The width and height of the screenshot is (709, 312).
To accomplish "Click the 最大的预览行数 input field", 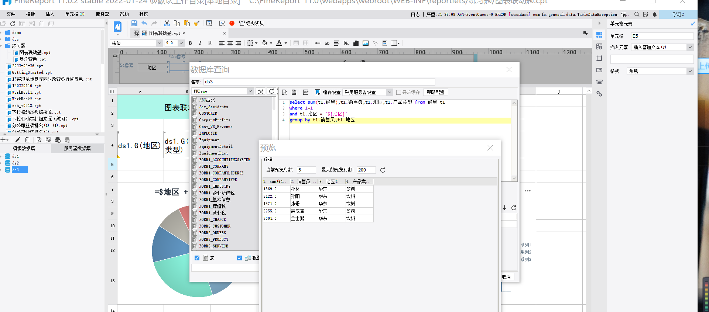I will (366, 170).
